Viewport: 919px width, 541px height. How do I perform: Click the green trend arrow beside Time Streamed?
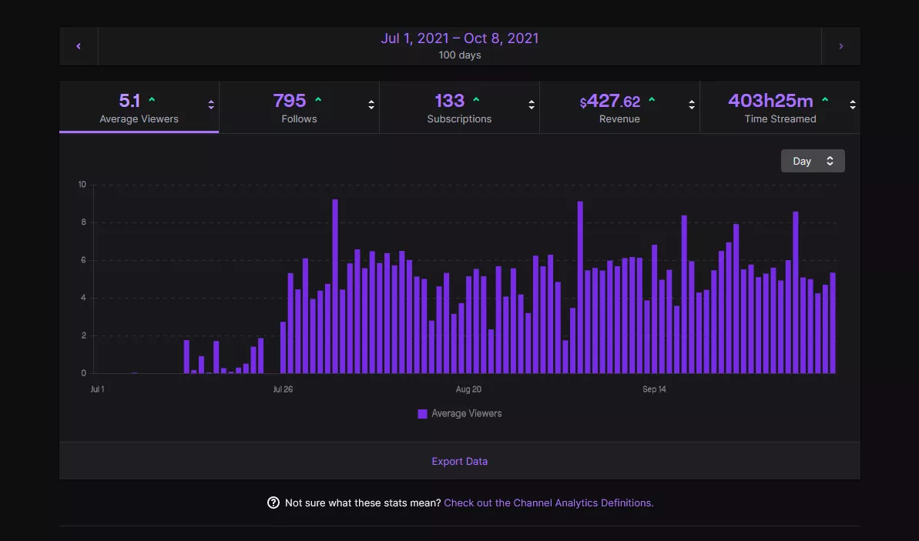[825, 100]
